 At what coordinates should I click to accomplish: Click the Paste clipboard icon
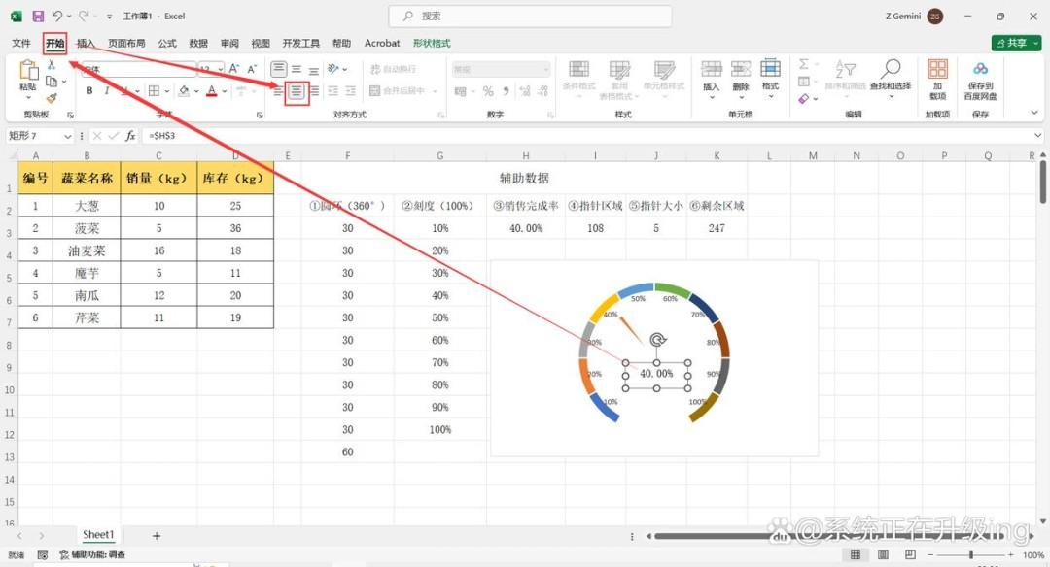tap(28, 70)
